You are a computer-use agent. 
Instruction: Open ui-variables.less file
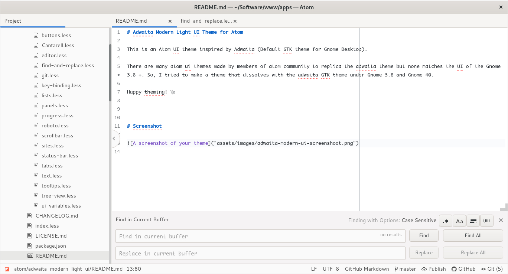(x=61, y=206)
